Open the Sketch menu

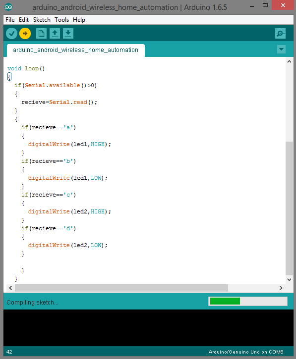[x=42, y=20]
